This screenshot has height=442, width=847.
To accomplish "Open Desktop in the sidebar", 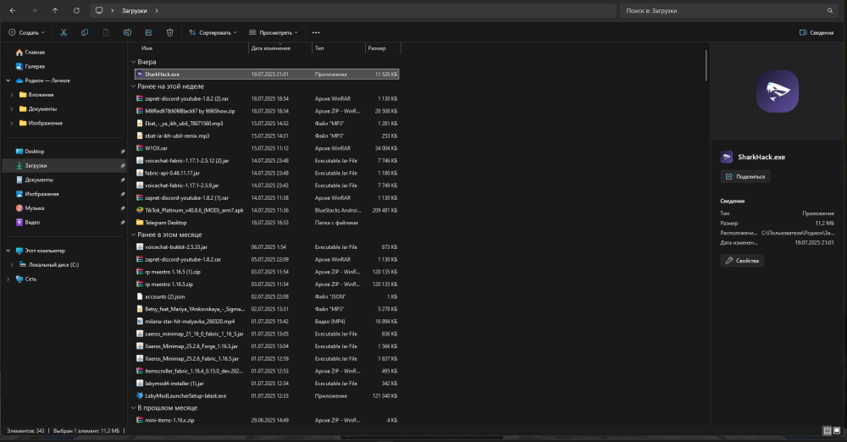I will click(34, 152).
